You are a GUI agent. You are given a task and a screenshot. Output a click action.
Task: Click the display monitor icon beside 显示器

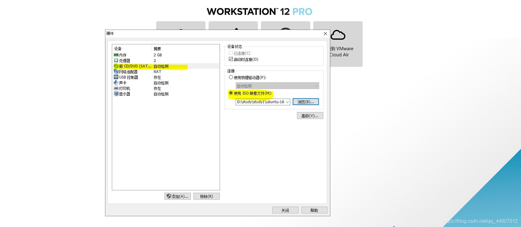[x=116, y=94]
